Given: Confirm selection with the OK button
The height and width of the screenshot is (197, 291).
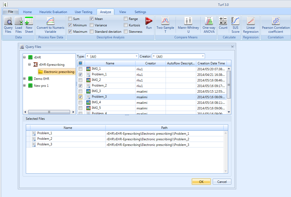Looking at the screenshot, I should click(x=201, y=182).
